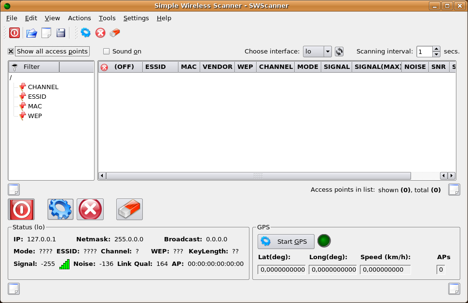Screen dimensions: 468x303
Task: Sort by the VENDOR column header
Action: [217, 67]
